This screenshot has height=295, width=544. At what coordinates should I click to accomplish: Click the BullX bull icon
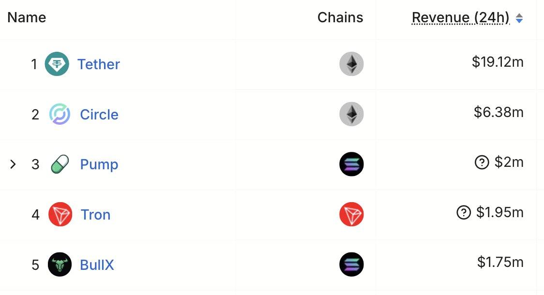(x=59, y=265)
